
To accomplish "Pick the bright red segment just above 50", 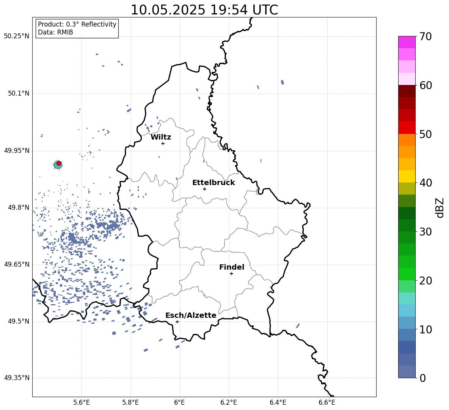I will tap(407, 128).
